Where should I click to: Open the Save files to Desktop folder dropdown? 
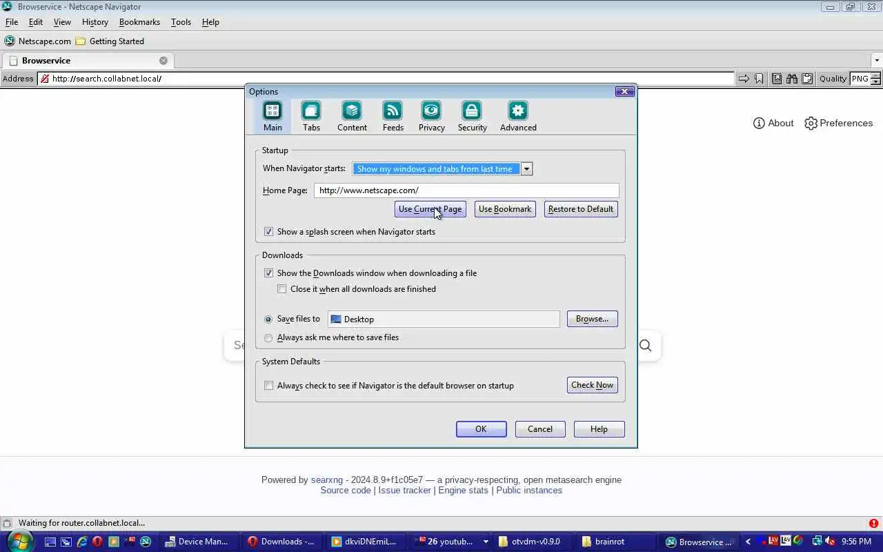coord(444,319)
